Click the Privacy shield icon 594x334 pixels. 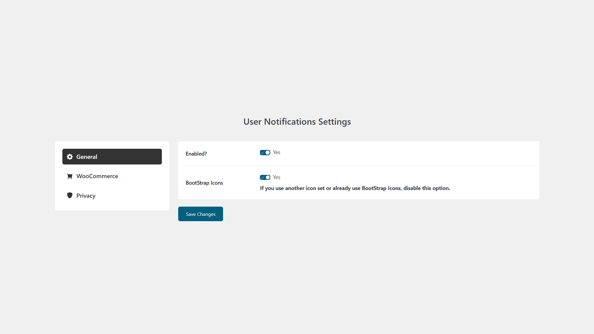click(70, 195)
